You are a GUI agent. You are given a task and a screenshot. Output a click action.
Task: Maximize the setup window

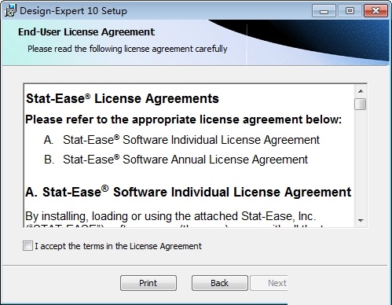(350, 11)
